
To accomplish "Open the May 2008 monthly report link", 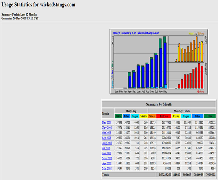I will point(107,158).
